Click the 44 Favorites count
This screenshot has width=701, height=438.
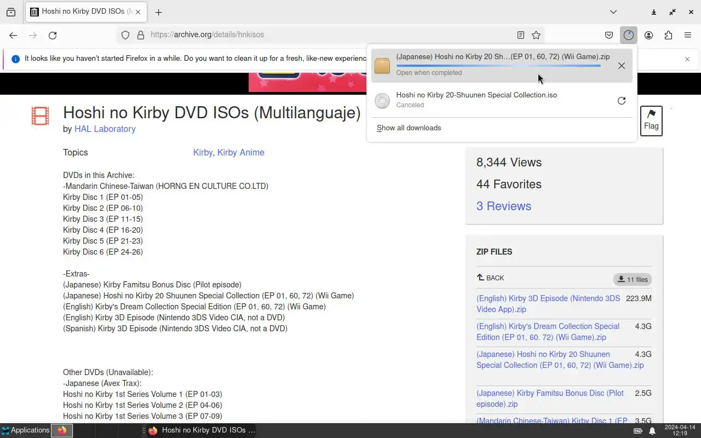pyautogui.click(x=509, y=184)
